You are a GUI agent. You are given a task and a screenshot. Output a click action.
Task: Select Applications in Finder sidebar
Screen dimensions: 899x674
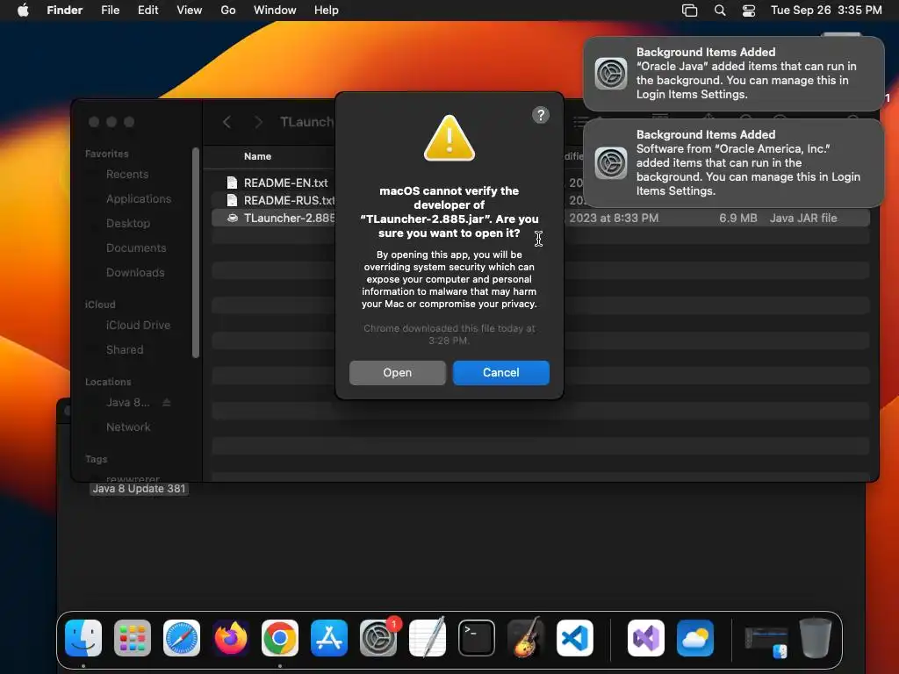pos(139,199)
